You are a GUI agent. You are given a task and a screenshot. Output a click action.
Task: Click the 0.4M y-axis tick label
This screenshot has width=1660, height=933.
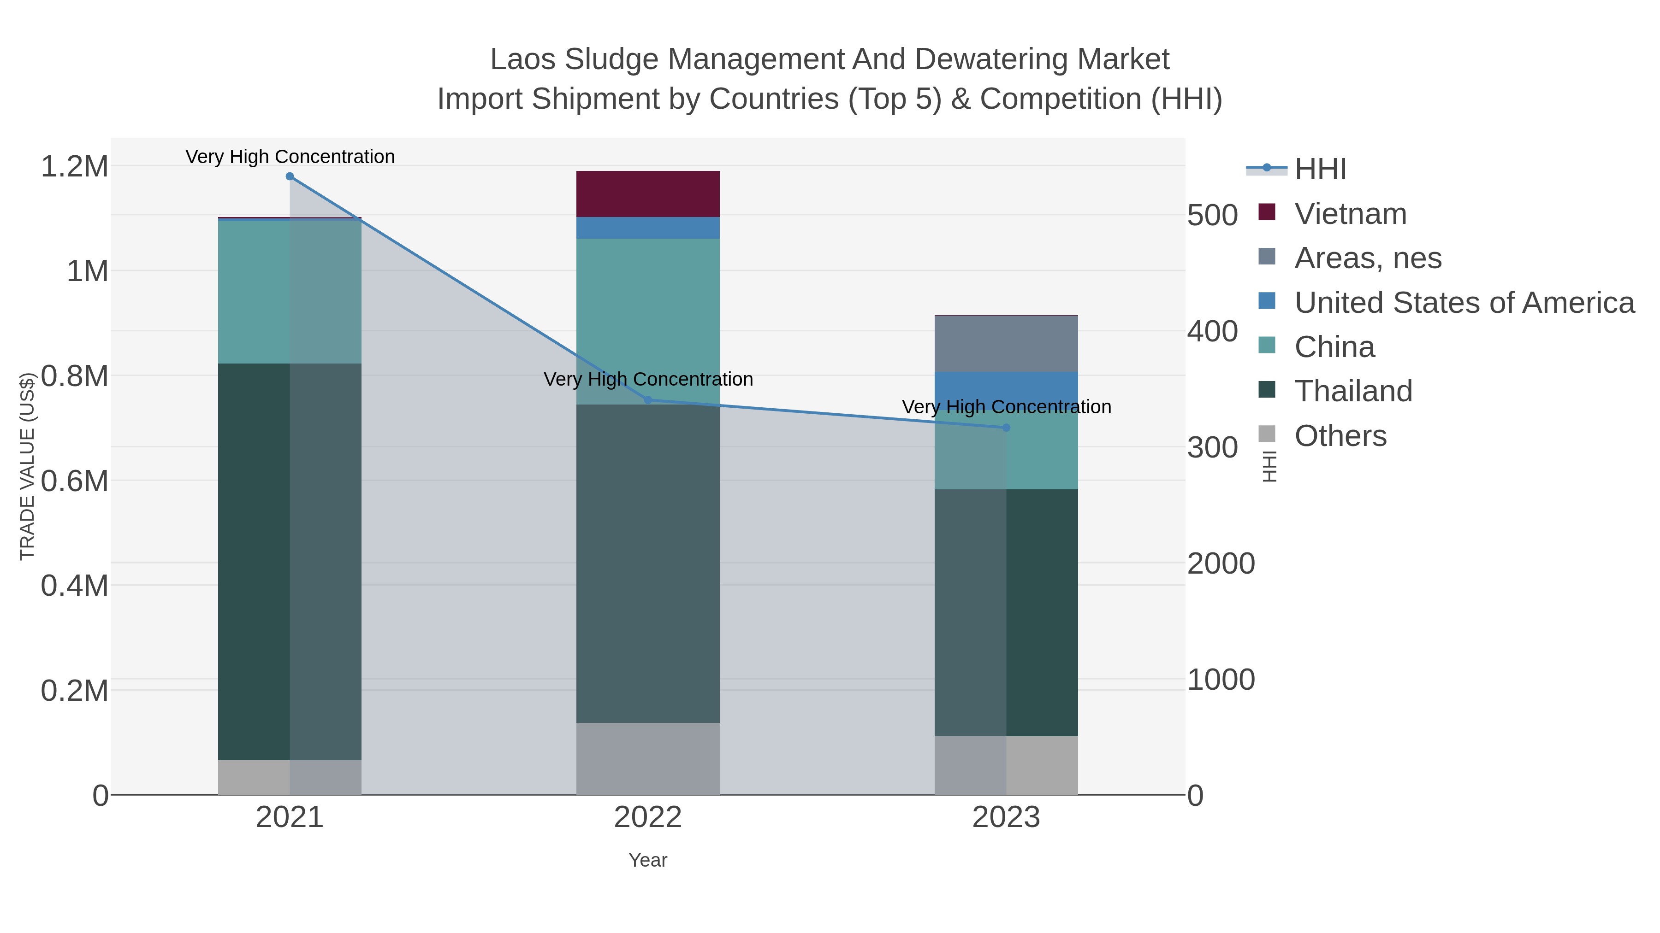75,586
